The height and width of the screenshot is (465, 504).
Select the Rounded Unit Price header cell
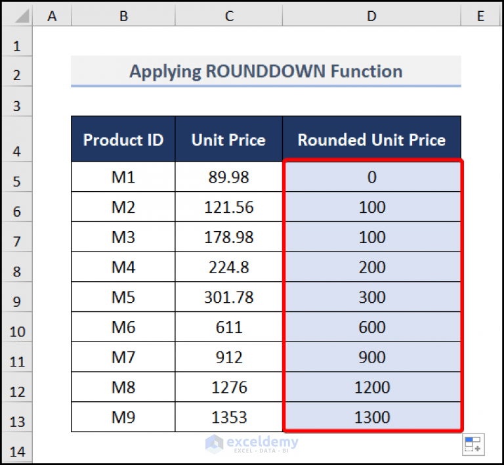point(371,139)
